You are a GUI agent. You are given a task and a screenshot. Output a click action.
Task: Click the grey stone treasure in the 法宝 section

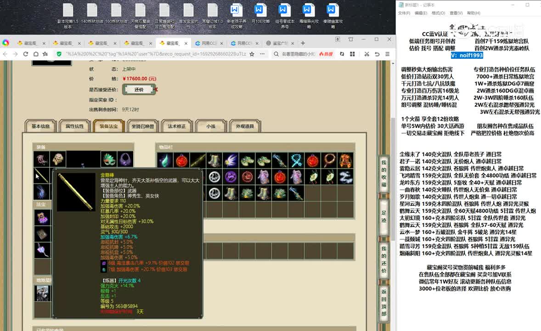pos(42,234)
